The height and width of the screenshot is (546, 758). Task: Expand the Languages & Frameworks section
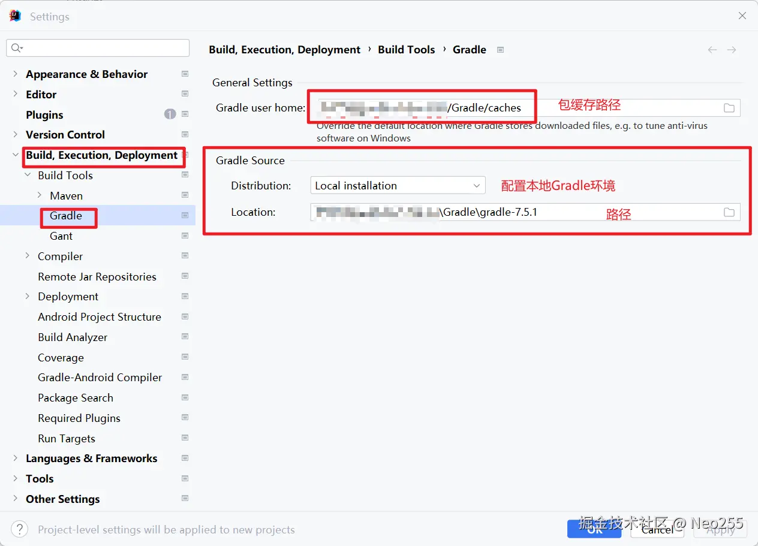[x=16, y=458]
